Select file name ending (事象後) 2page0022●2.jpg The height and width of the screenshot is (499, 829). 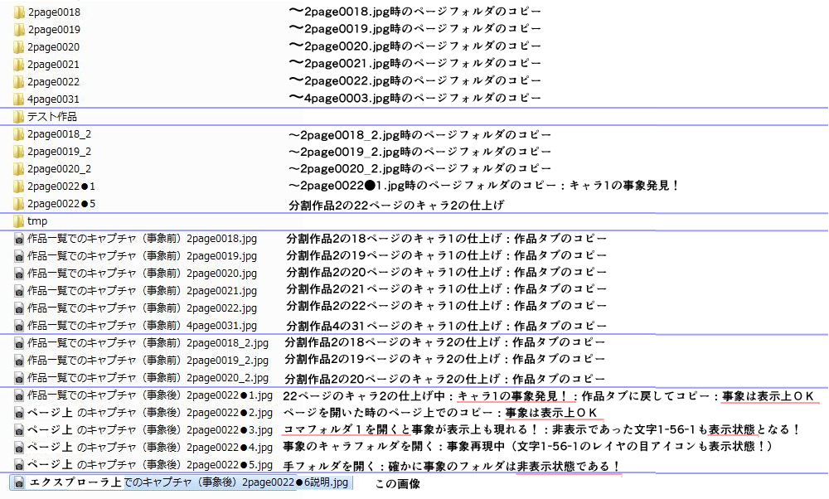[150, 413]
